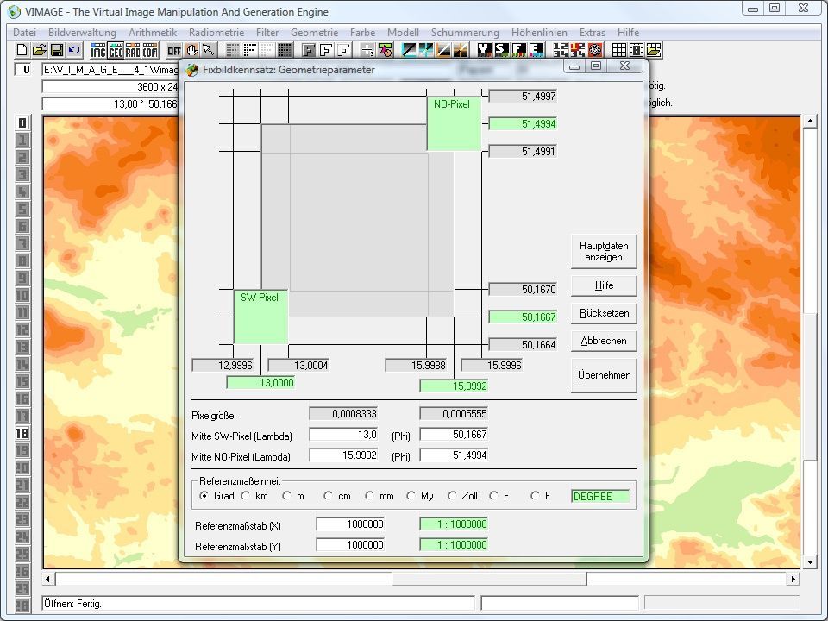The height and width of the screenshot is (621, 828).
Task: Click the GEO toolbar icon
Action: 116,50
